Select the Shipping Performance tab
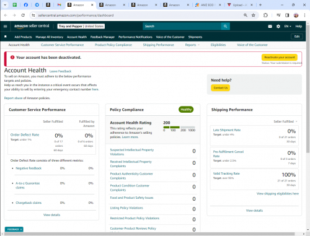The height and width of the screenshot is (236, 310). click(x=159, y=45)
